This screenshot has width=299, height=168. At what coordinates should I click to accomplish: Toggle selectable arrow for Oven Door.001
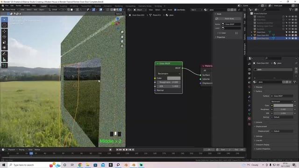point(286,35)
